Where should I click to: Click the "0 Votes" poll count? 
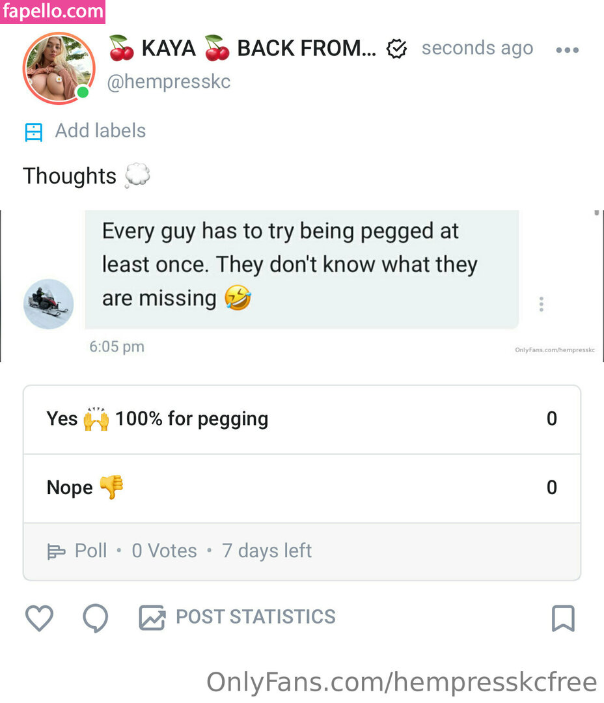pos(164,551)
